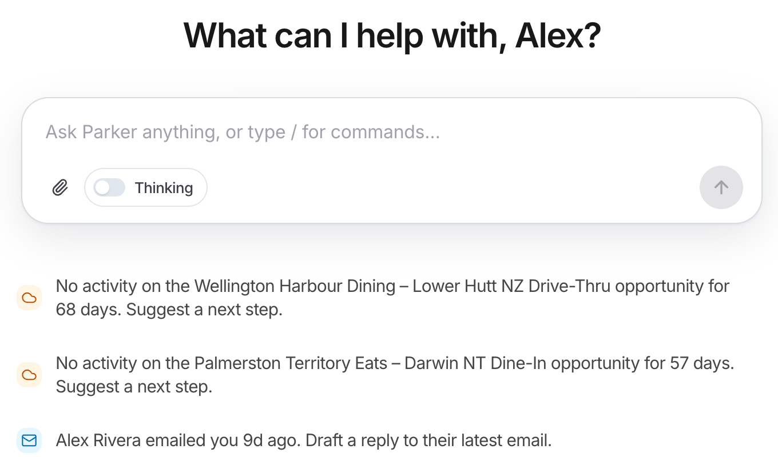The height and width of the screenshot is (457, 778).
Task: Click the envelope icon next to Alex Rivera email
Action: [x=29, y=440]
